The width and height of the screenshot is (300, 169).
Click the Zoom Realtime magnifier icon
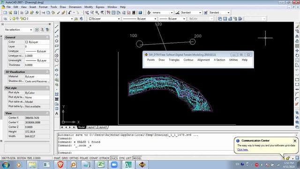click(92, 13)
